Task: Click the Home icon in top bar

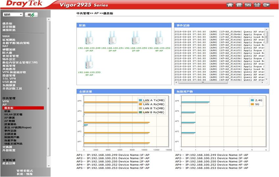Action: click(x=230, y=5)
